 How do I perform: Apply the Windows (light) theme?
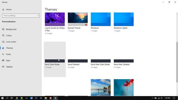click(123, 22)
